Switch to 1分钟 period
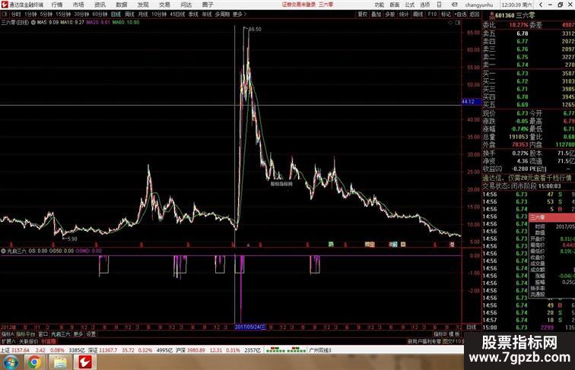This screenshot has width=575, height=370. 30,14
